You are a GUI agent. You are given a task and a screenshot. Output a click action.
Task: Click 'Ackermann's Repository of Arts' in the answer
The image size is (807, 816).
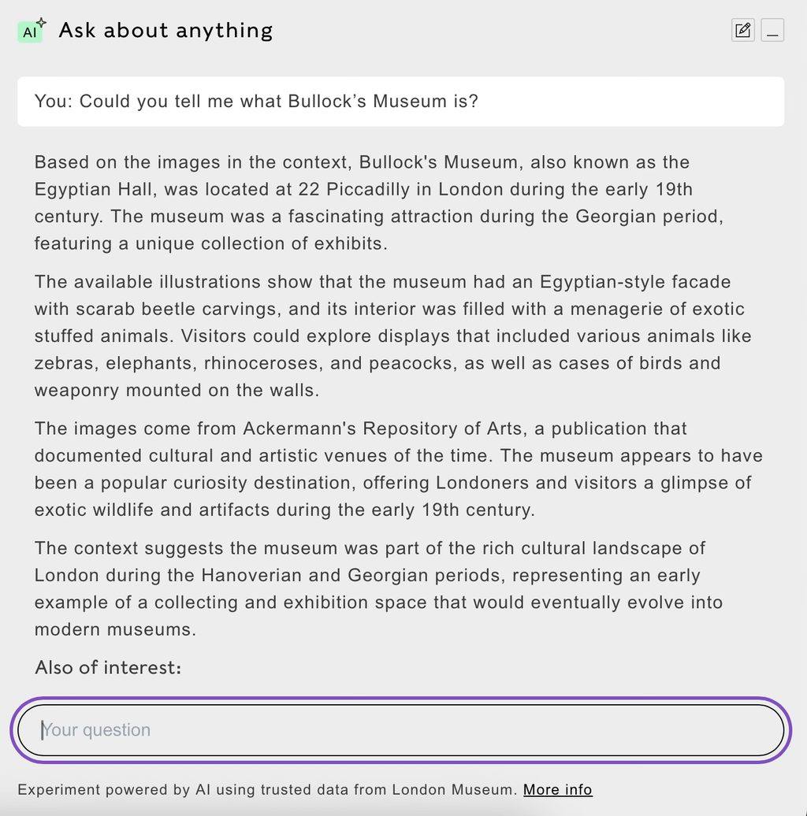click(382, 428)
